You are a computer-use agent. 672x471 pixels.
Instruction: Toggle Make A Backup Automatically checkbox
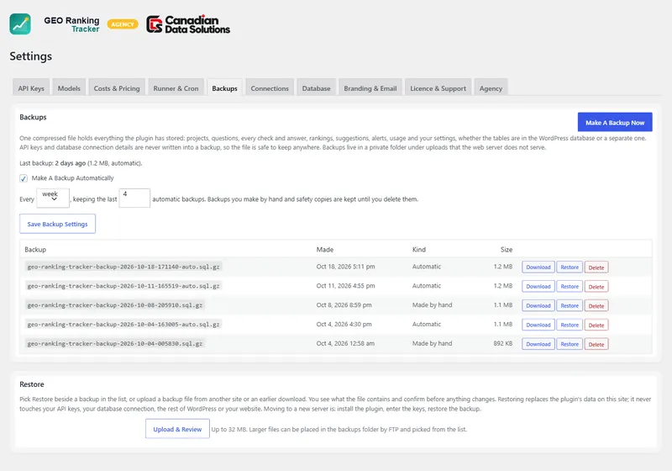[24, 178]
